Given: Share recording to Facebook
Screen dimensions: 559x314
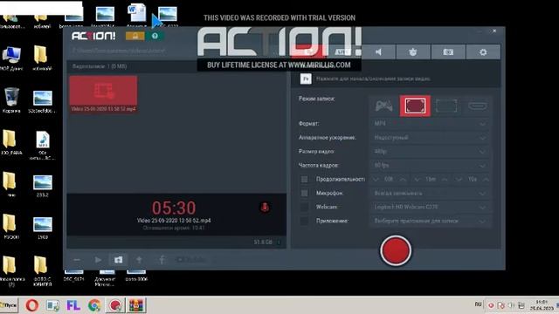Looking at the screenshot, I should point(162,260).
